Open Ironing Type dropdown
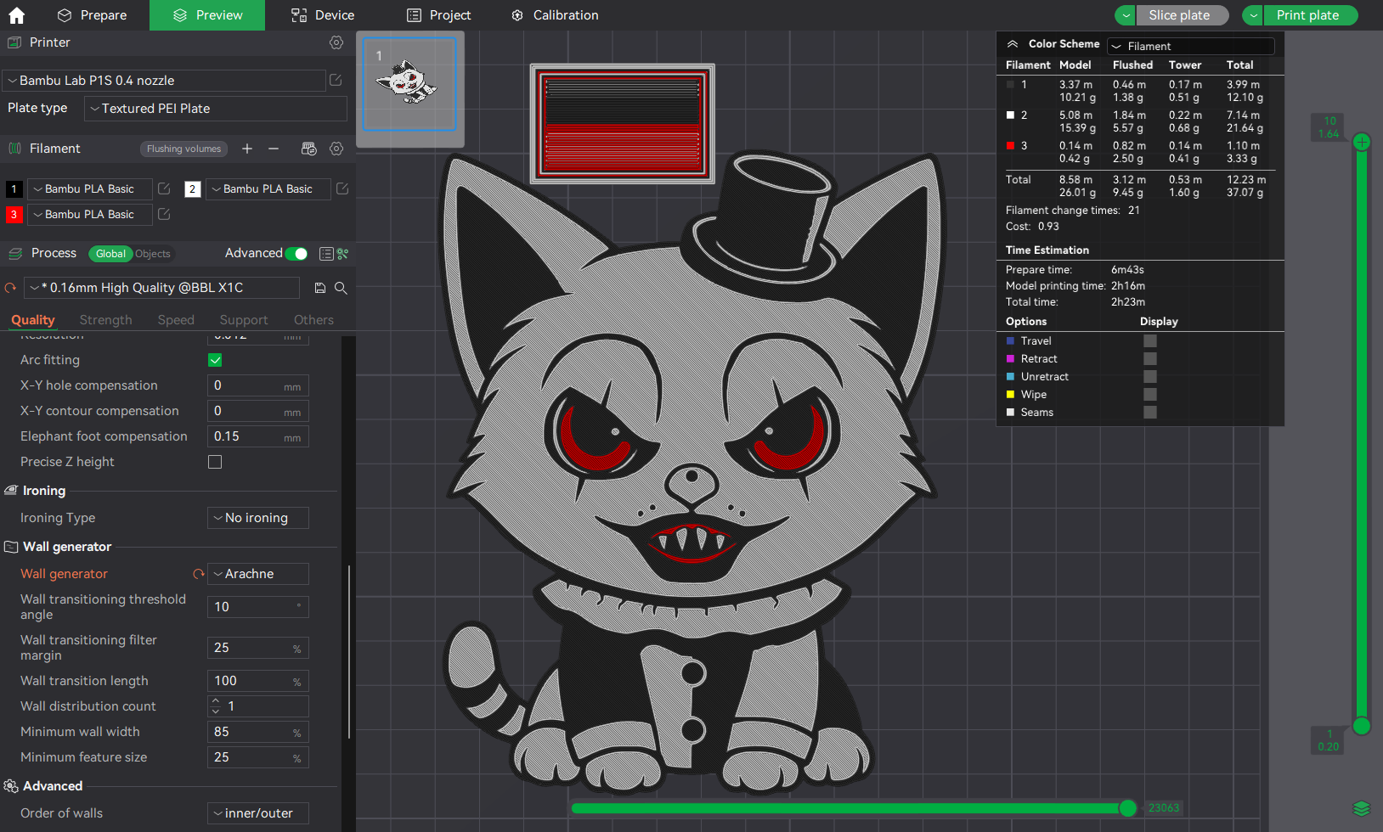 (258, 518)
